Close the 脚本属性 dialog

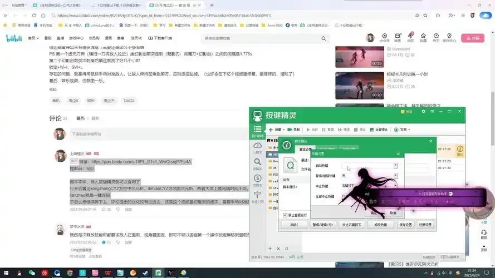coord(430,141)
